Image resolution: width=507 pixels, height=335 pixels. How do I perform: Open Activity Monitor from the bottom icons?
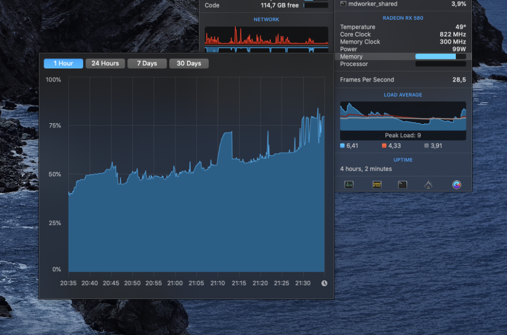(x=349, y=184)
